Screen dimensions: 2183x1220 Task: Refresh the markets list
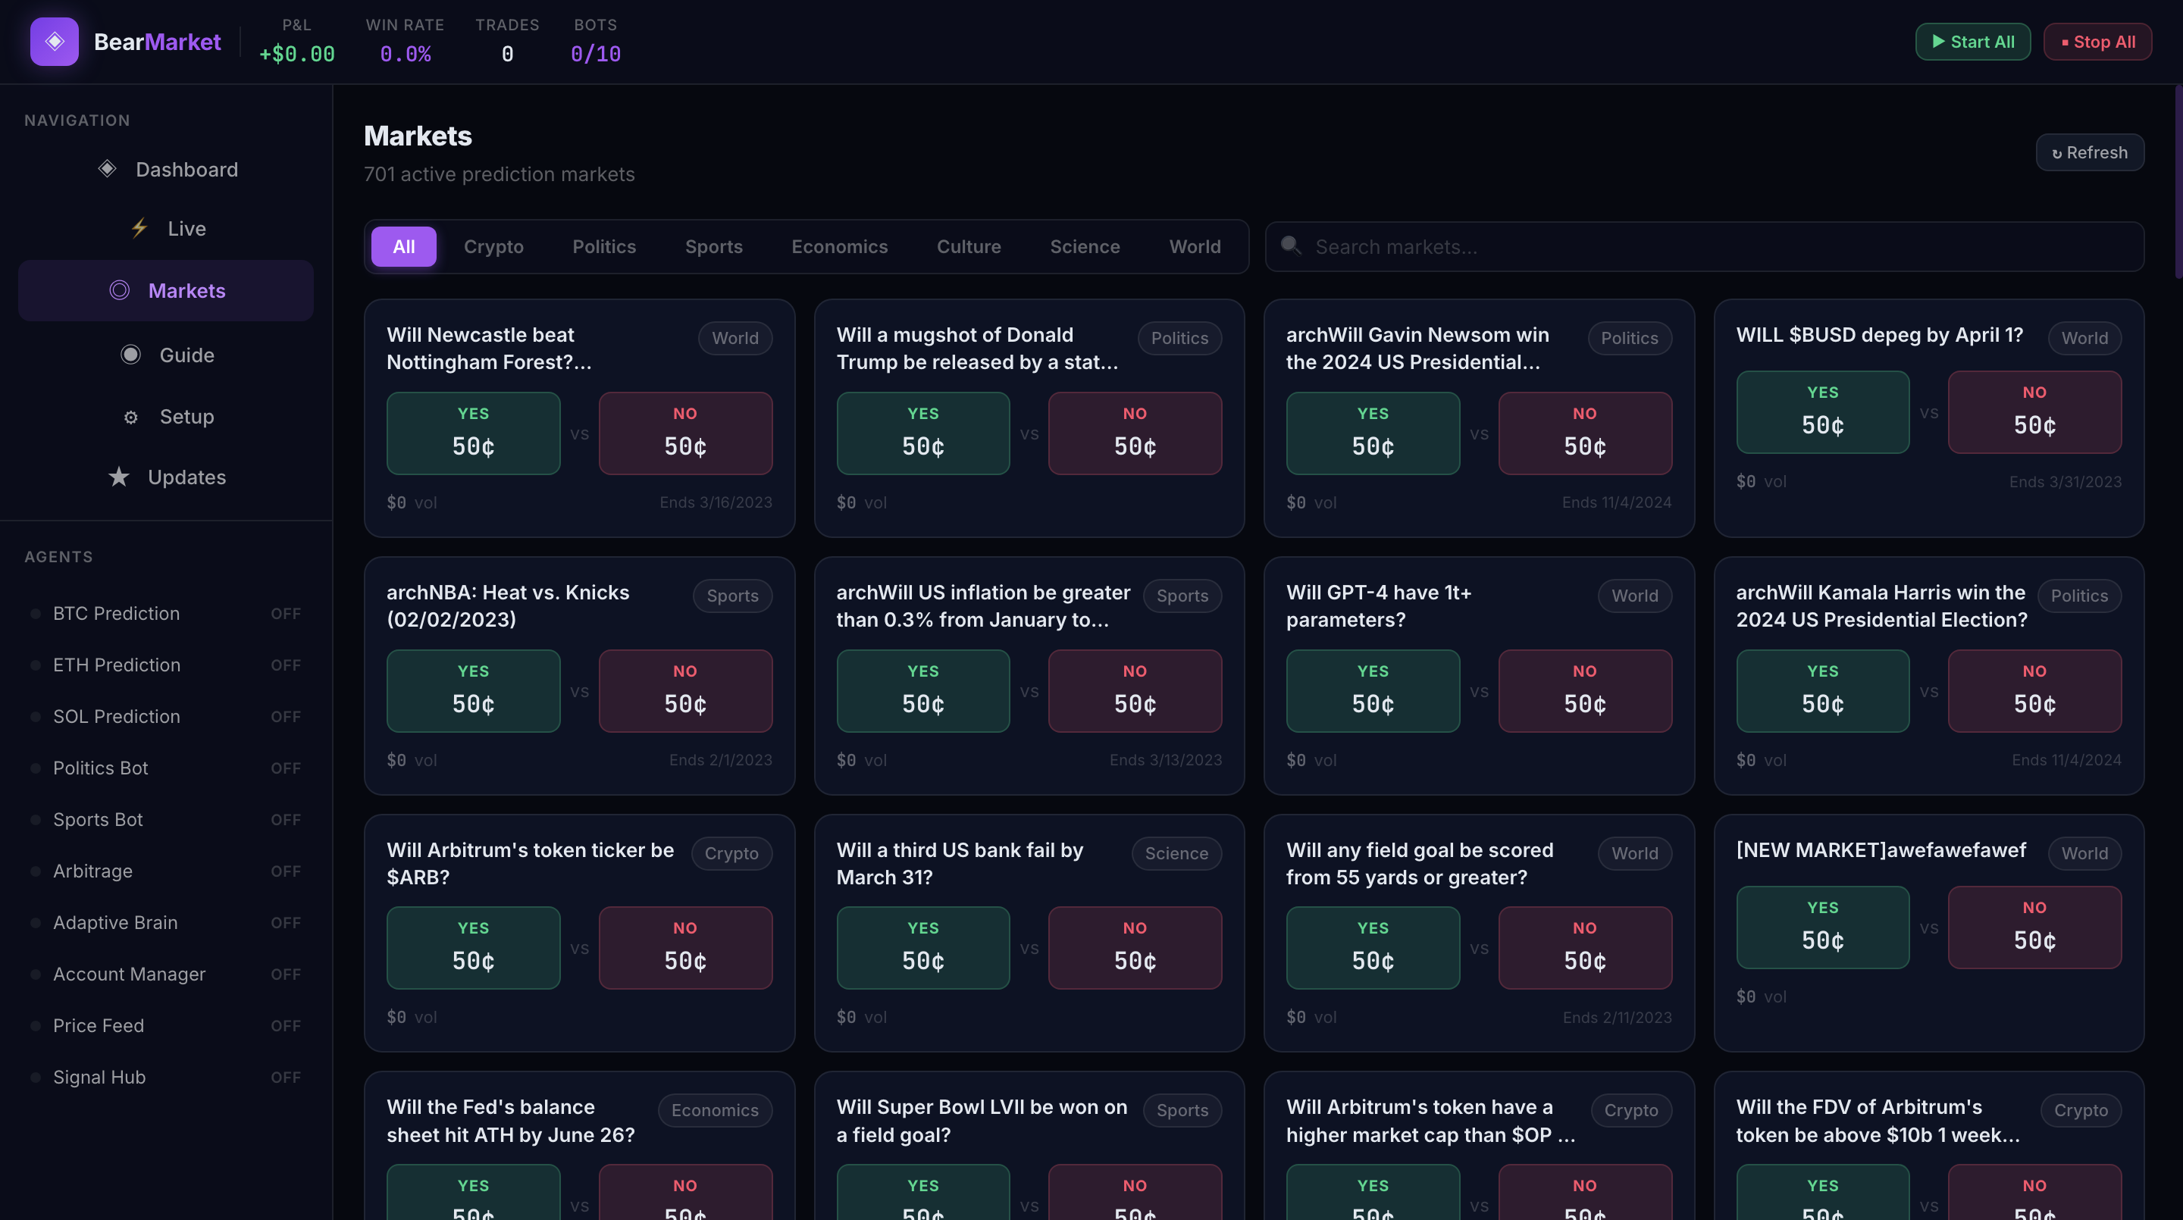(x=2090, y=152)
